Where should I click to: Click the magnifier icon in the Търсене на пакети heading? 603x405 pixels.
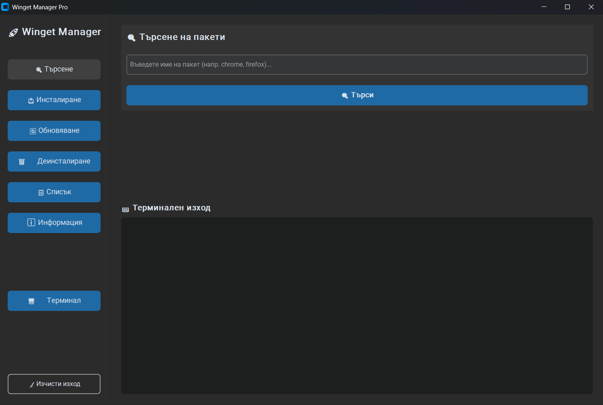point(131,38)
